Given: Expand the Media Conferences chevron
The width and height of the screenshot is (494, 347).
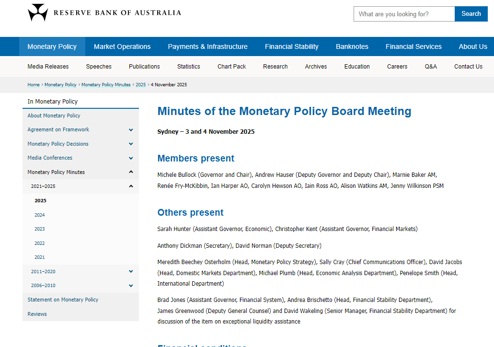Looking at the screenshot, I should pos(131,158).
